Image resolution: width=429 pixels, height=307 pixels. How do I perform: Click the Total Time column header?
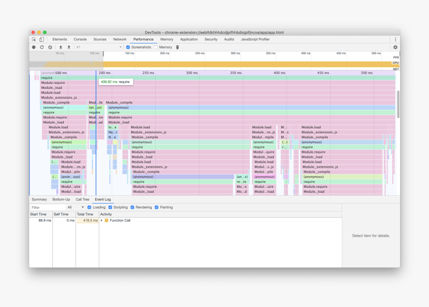(85, 214)
